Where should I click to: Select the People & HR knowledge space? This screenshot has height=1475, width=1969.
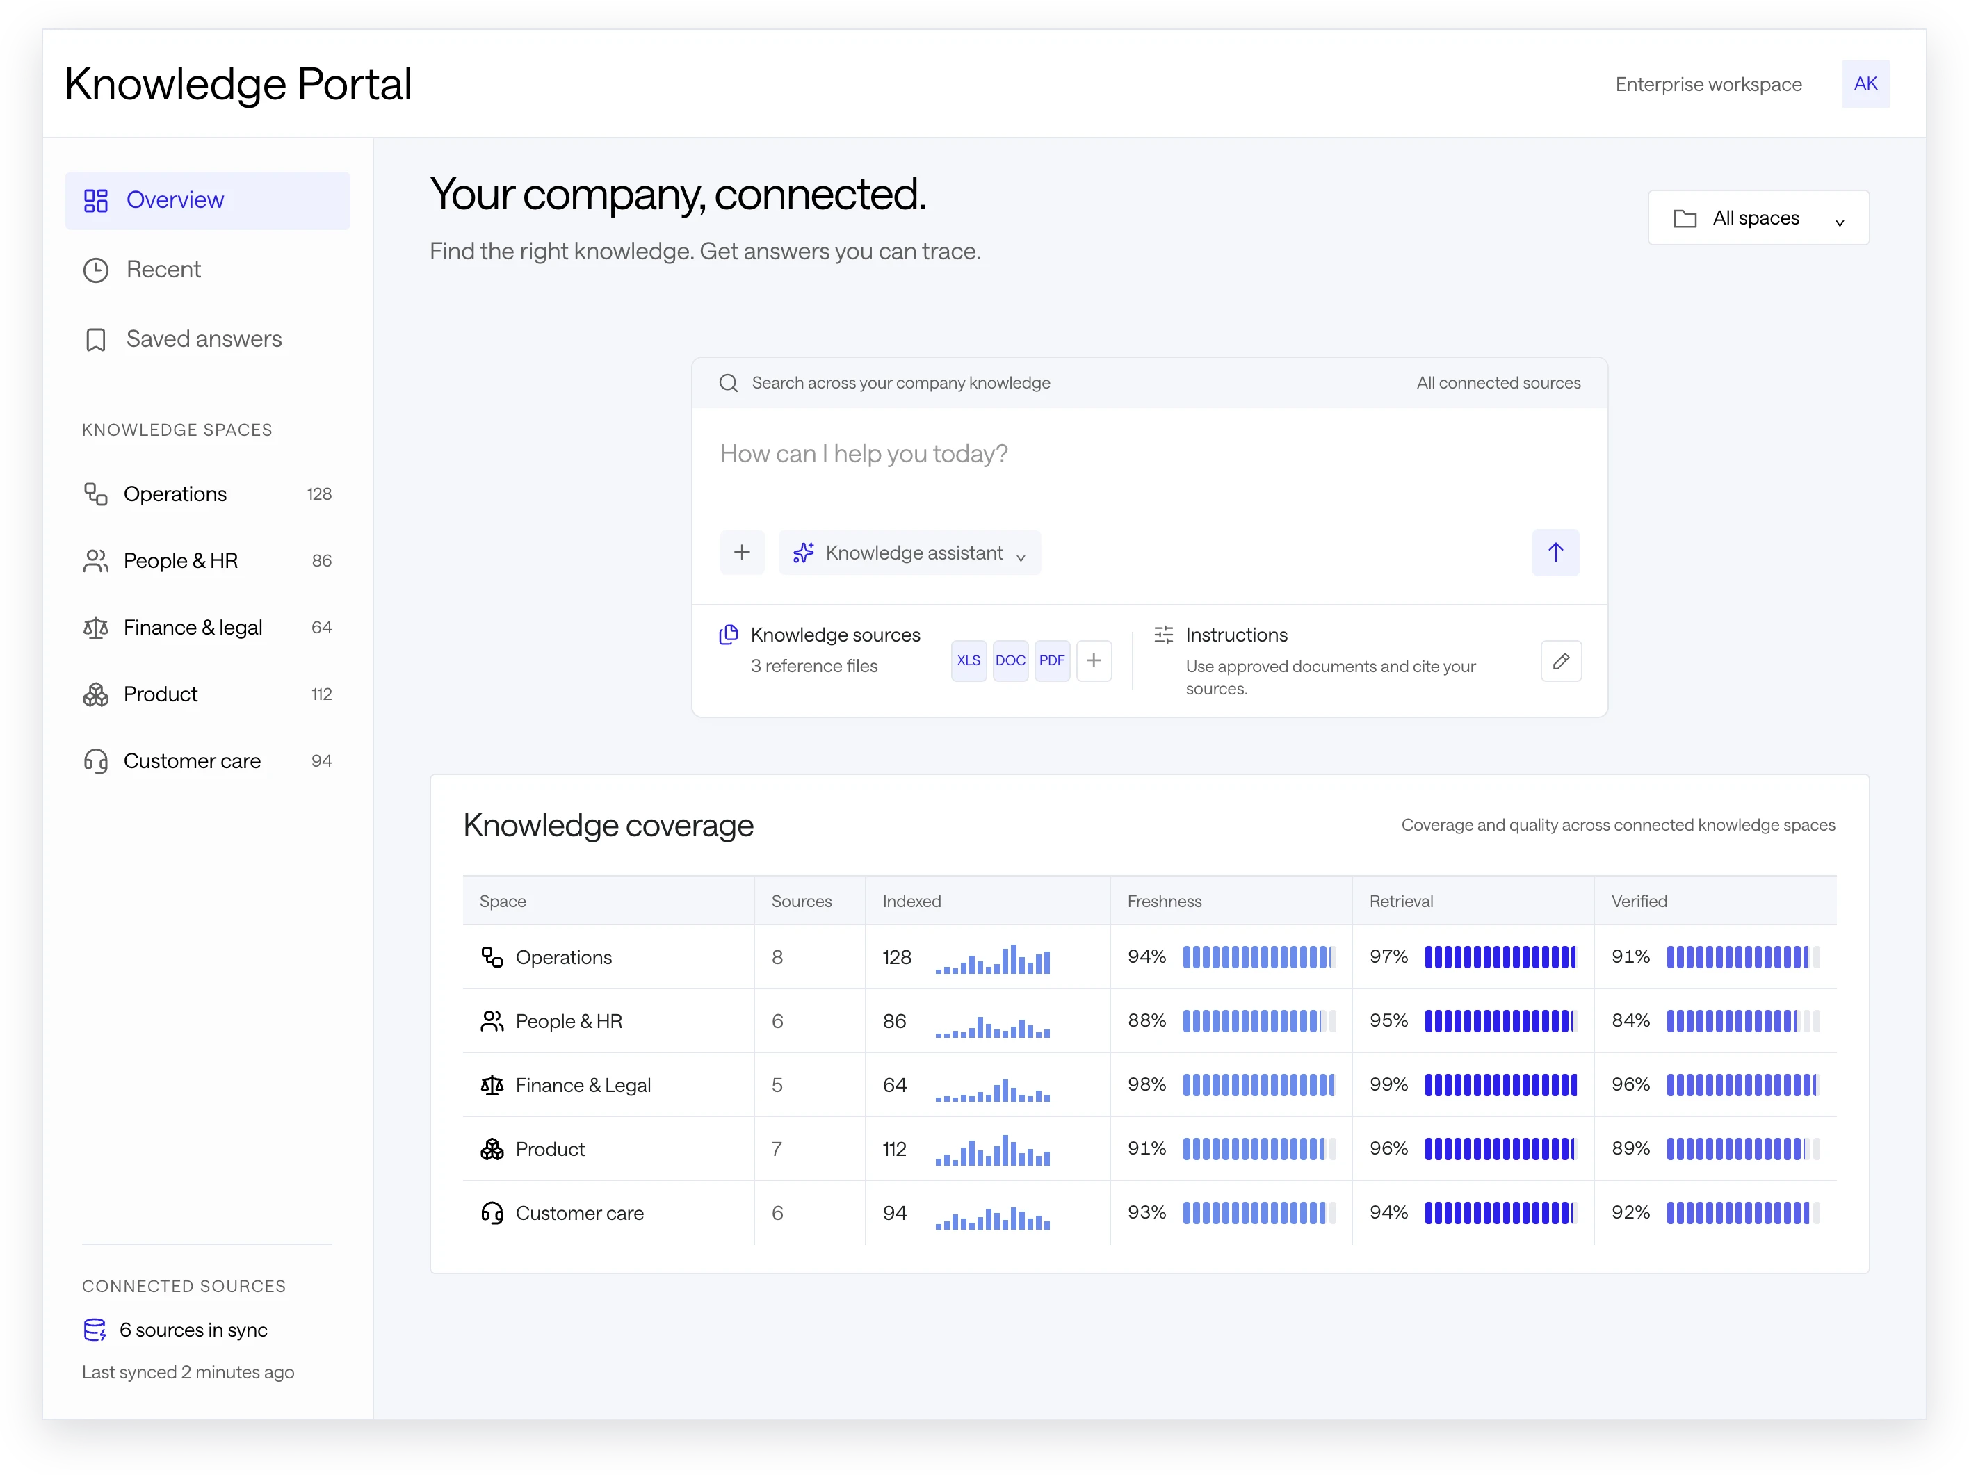(x=207, y=561)
